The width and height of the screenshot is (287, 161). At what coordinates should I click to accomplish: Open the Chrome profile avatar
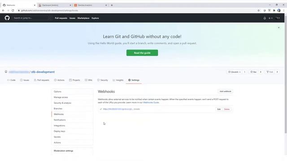[279, 10]
